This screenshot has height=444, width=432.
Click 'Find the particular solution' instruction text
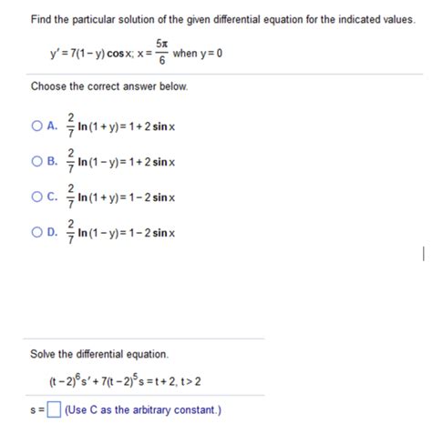coord(222,19)
